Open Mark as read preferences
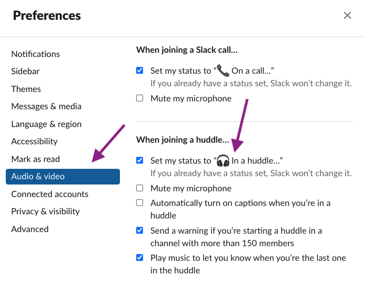The width and height of the screenshot is (365, 288). tap(36, 159)
